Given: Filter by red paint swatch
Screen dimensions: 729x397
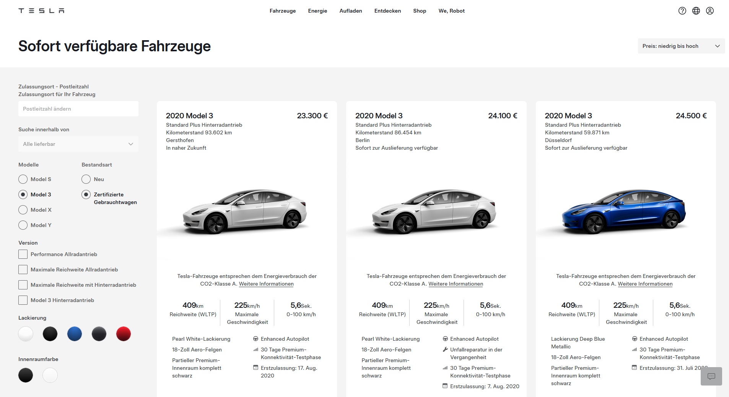Looking at the screenshot, I should 124,334.
